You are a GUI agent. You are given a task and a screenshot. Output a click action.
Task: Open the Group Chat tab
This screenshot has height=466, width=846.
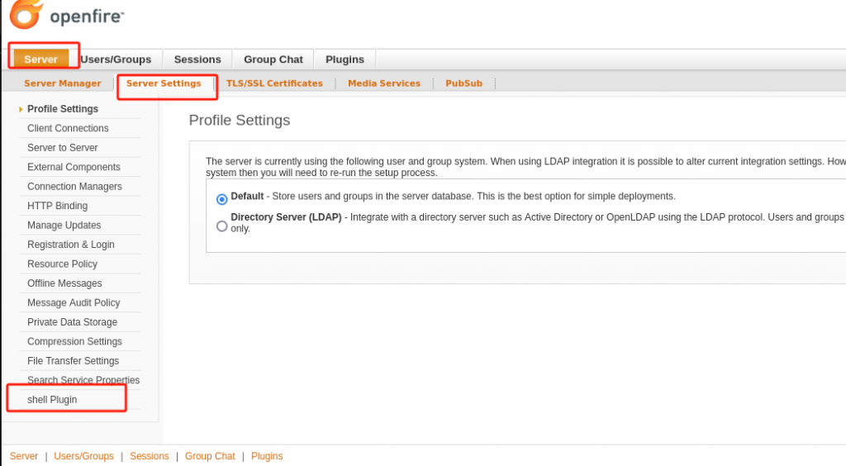pyautogui.click(x=273, y=59)
